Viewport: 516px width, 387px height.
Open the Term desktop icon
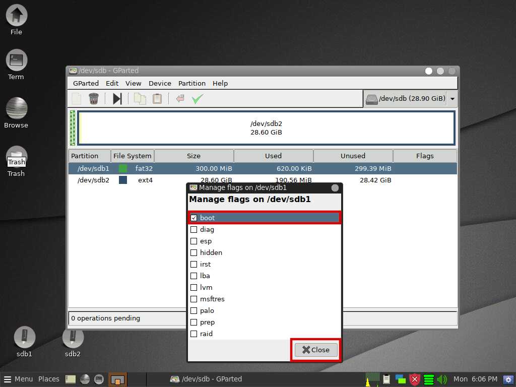(x=16, y=61)
